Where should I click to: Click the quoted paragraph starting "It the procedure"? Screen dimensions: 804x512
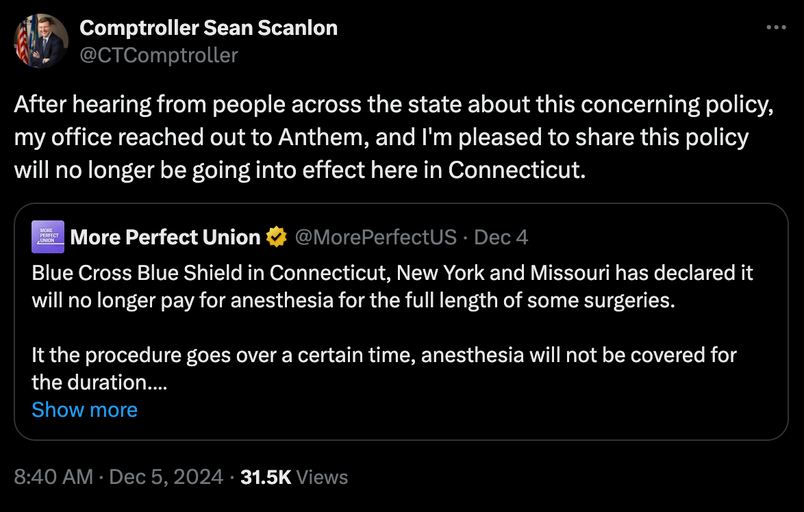coord(384,356)
